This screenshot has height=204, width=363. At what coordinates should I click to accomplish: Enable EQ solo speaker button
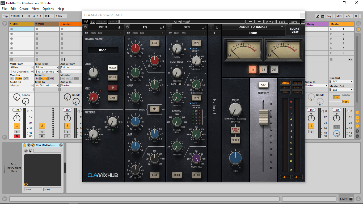(x=154, y=109)
